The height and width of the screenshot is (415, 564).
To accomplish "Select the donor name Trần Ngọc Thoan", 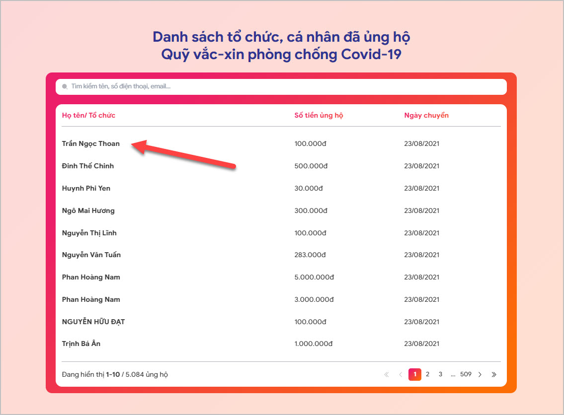I will click(x=90, y=144).
